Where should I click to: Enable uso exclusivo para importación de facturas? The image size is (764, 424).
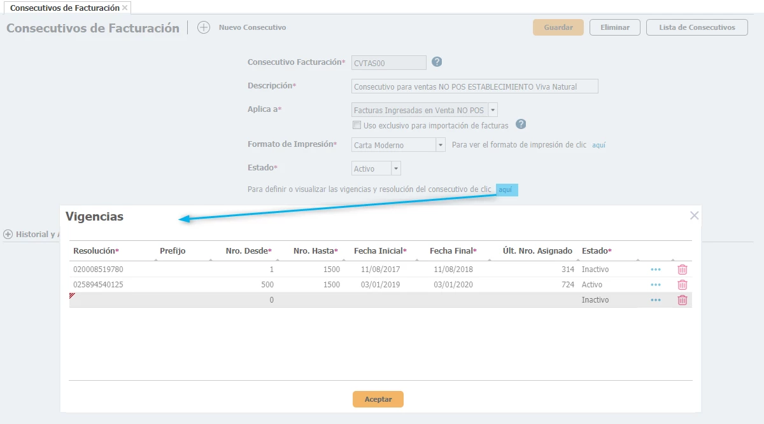point(357,125)
